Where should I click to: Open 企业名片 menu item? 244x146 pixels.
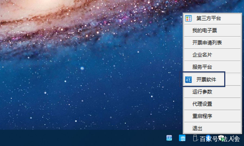coord(212,55)
